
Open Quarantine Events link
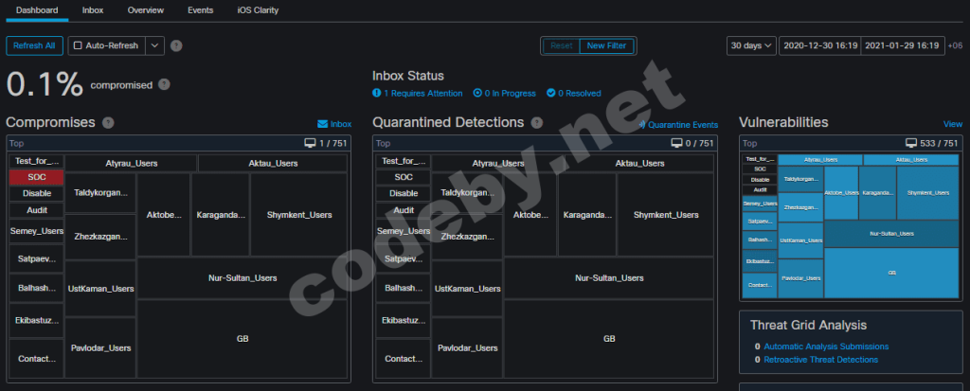click(x=678, y=125)
